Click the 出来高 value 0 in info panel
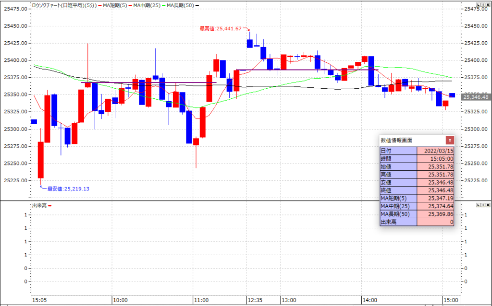Screen dimensions: 492x306 coord(435,222)
